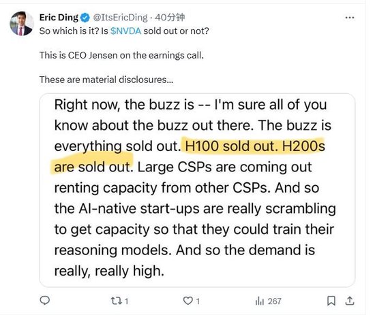Click the blue verified badge icon
Screen dimensions: 375x315
click(85, 18)
